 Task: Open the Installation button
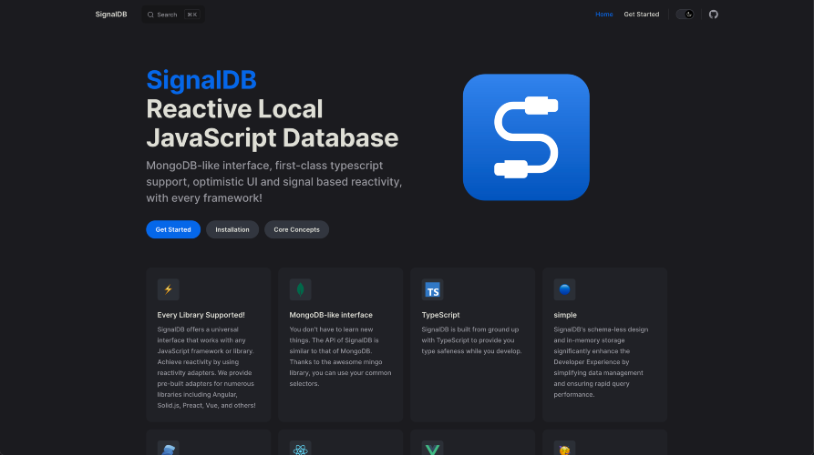coord(232,229)
